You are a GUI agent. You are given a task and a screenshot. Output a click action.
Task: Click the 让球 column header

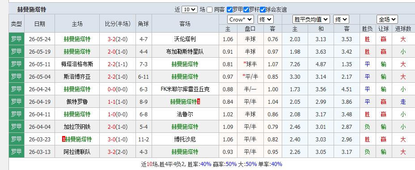coord(383,29)
